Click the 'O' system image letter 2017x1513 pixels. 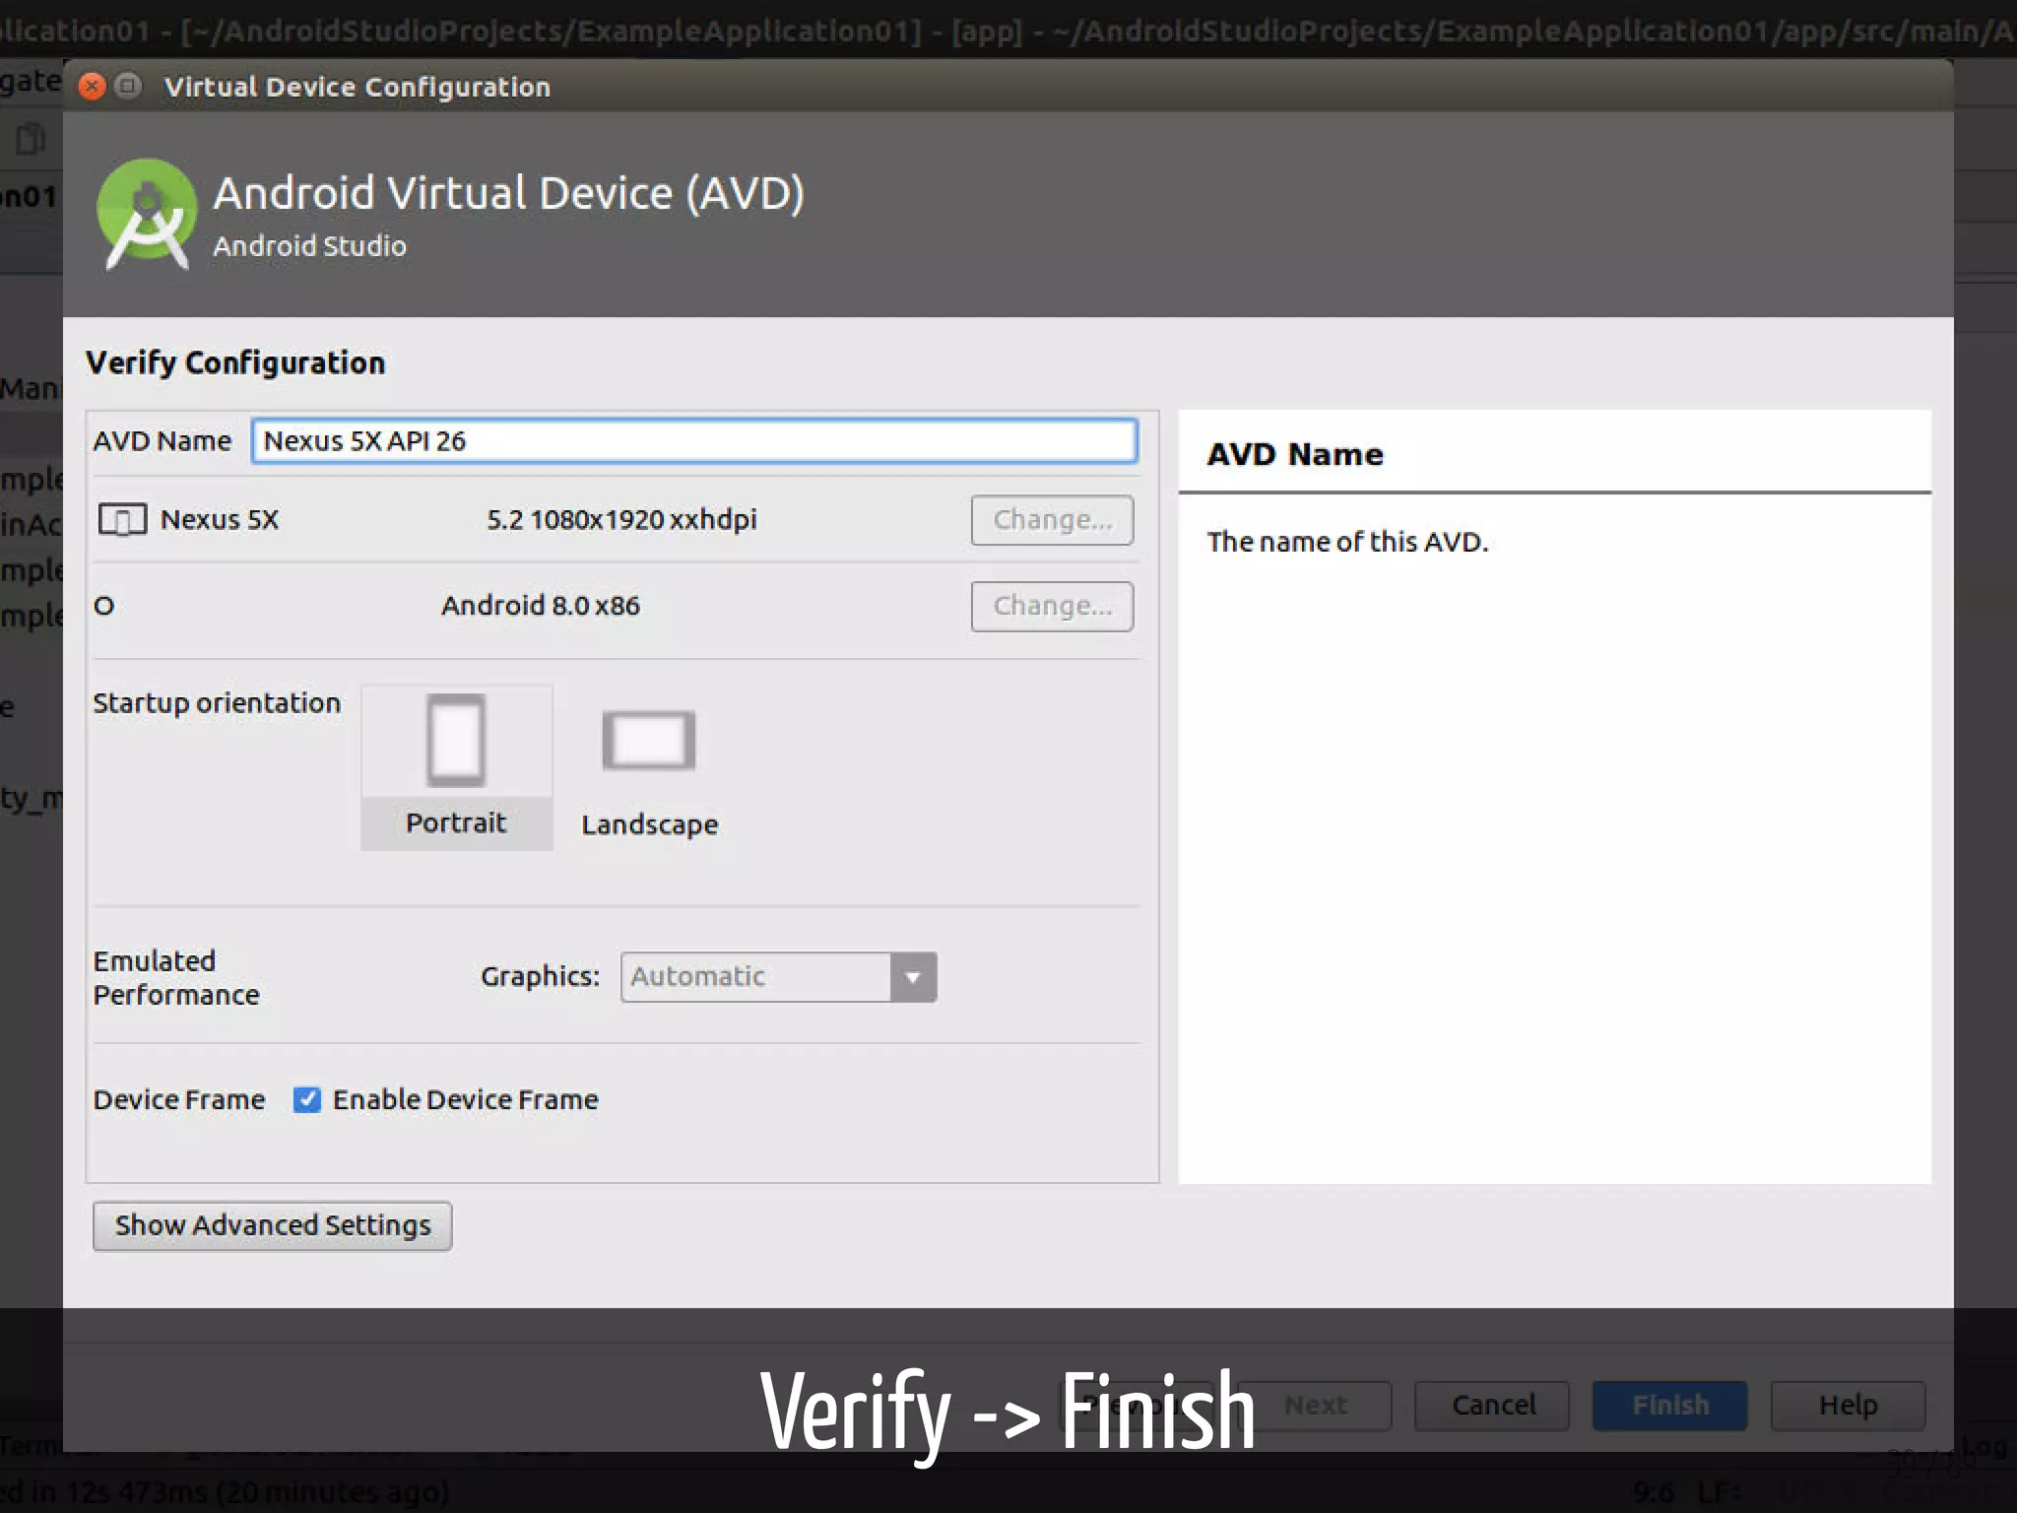tap(103, 606)
